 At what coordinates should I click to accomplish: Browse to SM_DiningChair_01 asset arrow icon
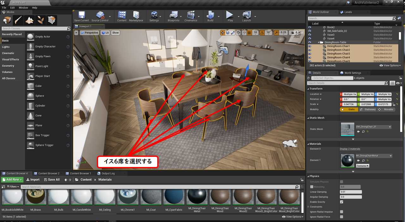click(x=358, y=132)
